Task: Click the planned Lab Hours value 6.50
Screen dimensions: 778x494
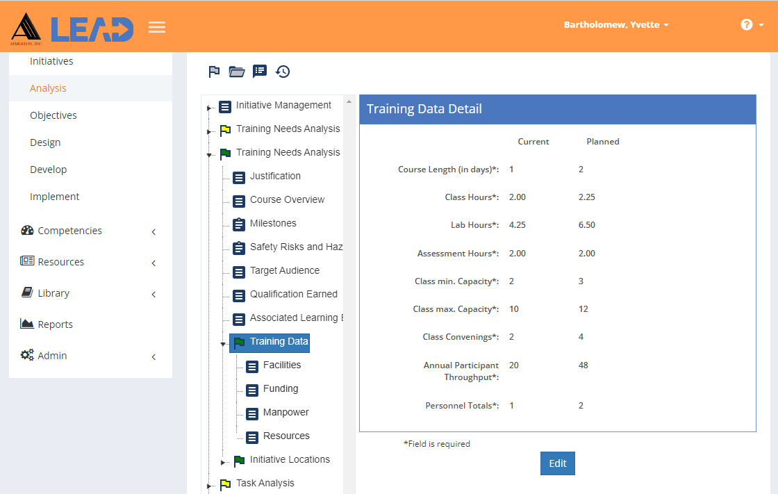Action: tap(586, 225)
